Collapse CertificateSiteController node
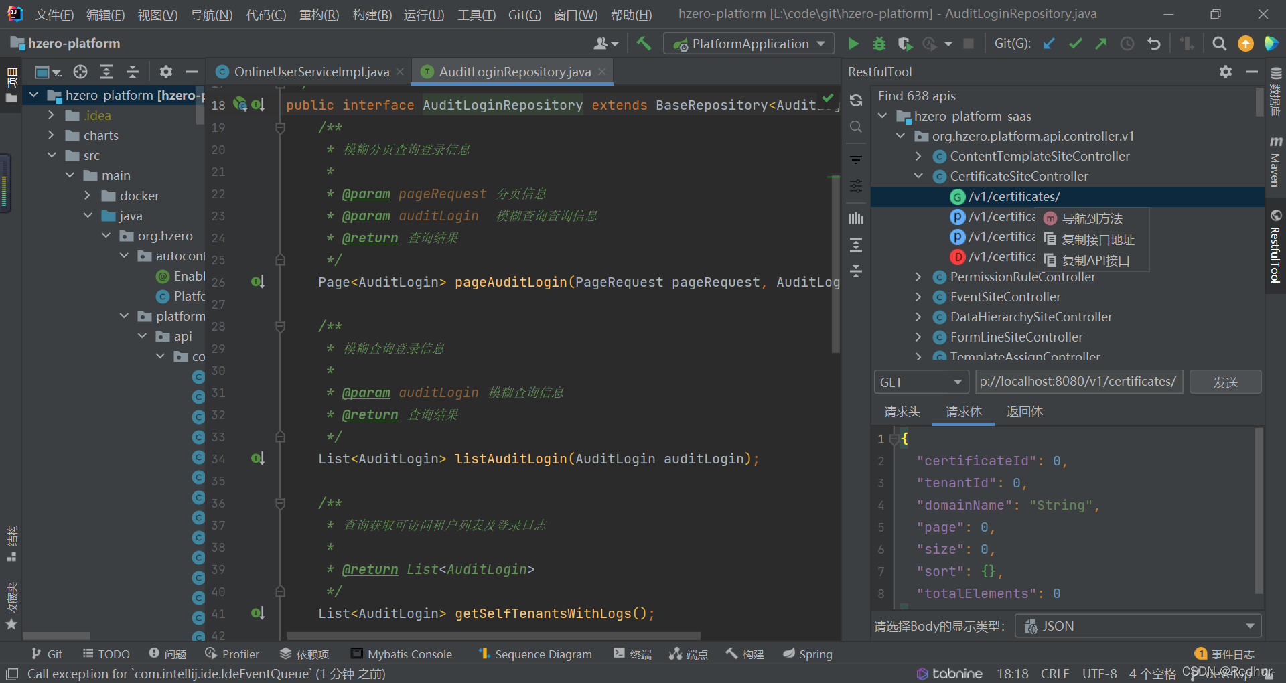This screenshot has height=683, width=1286. [918, 176]
